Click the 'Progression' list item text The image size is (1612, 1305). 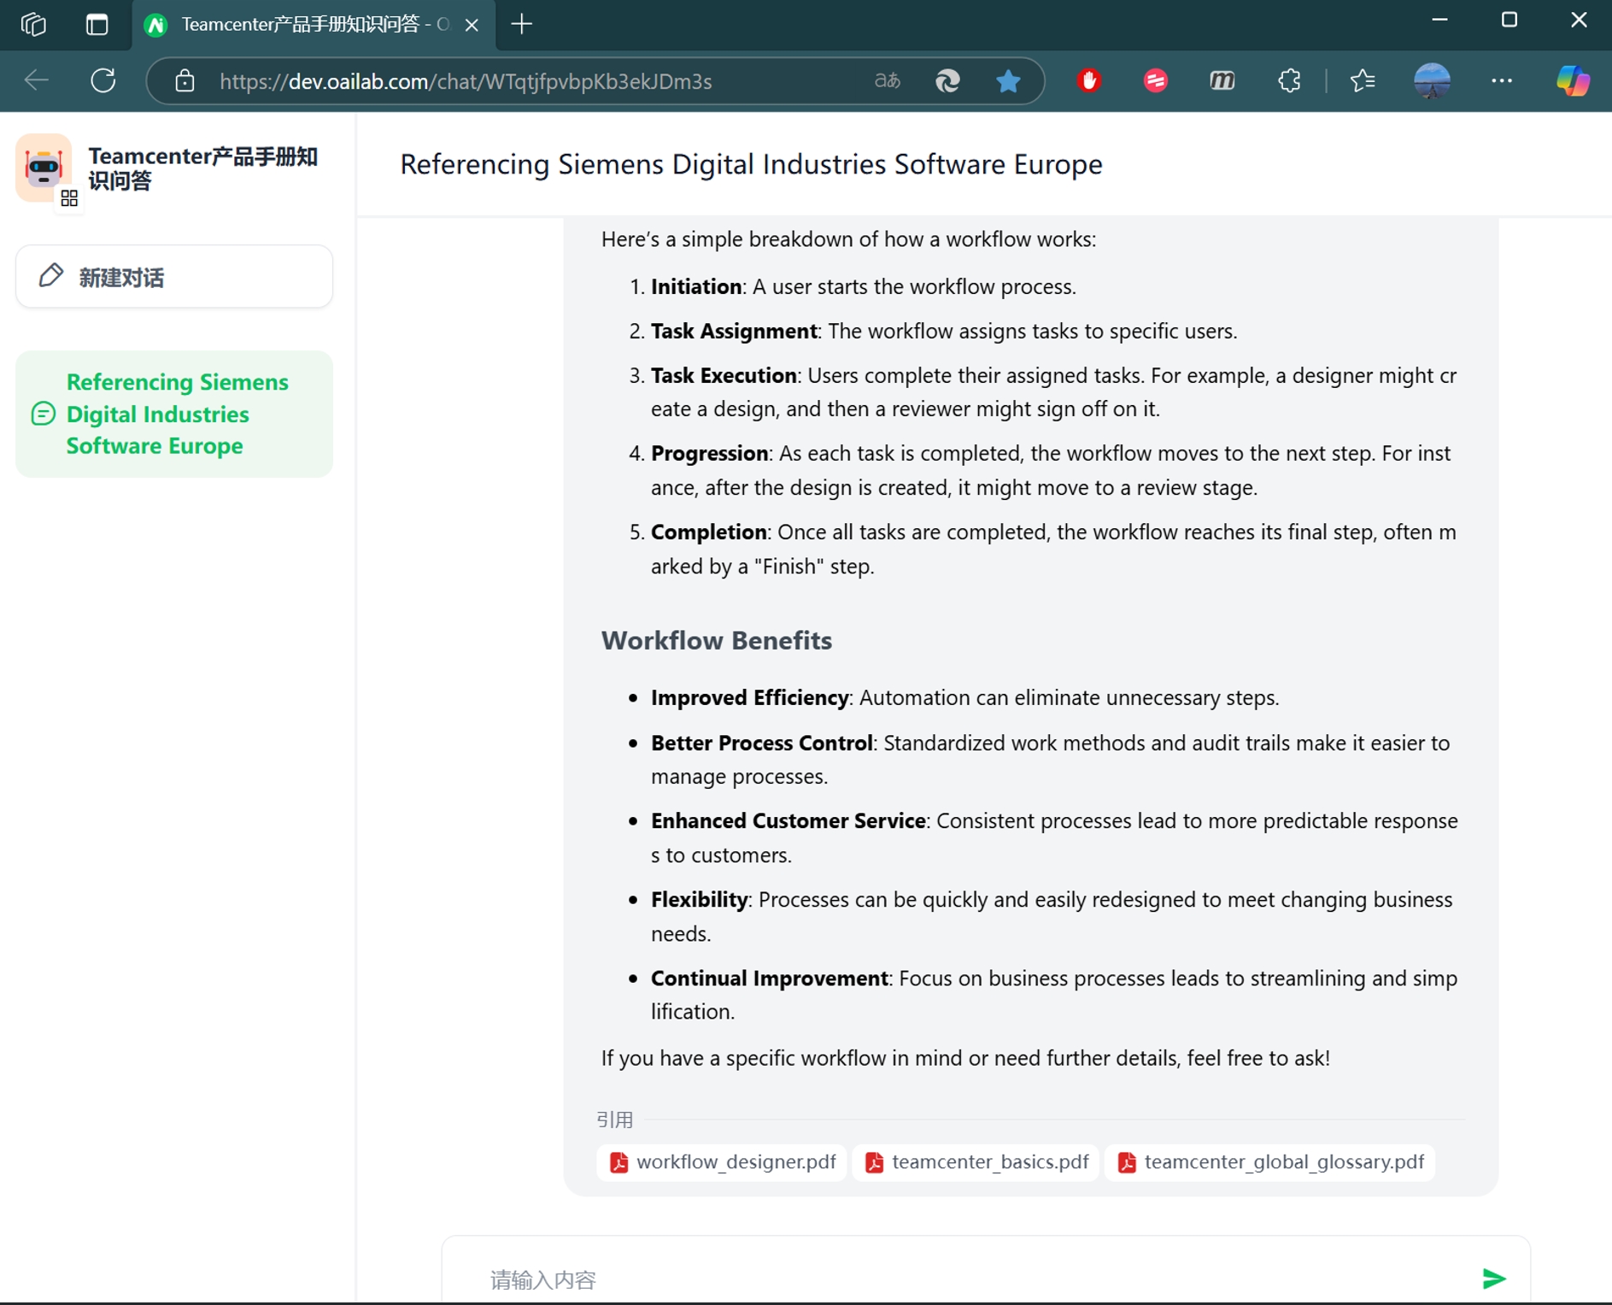tap(1051, 470)
